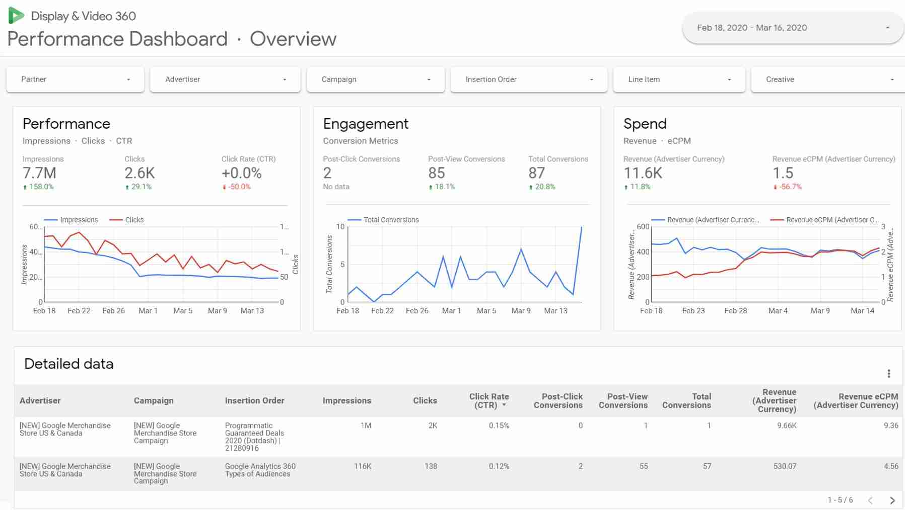This screenshot has width=905, height=510.
Task: Click the 116K impressions cell
Action: click(x=363, y=466)
